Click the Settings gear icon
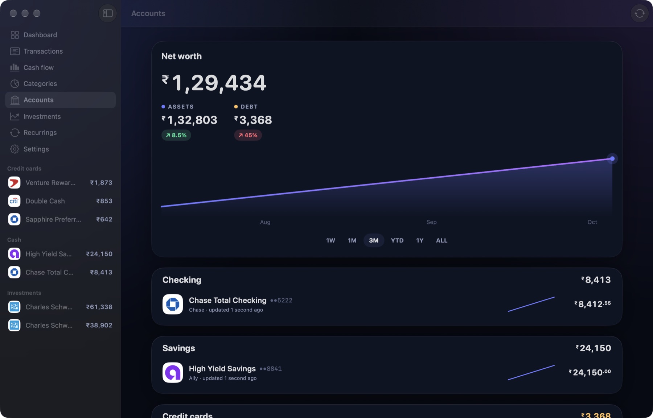The height and width of the screenshot is (418, 653). point(15,149)
